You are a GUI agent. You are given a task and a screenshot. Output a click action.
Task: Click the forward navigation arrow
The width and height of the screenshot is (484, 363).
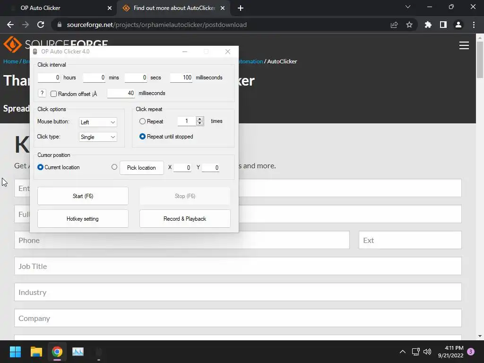[26, 25]
